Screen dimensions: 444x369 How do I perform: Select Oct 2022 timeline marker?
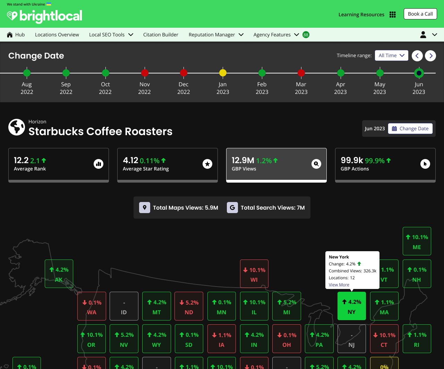105,73
